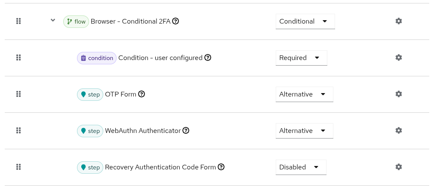Show help for Recovery Authentication Code Form
The width and height of the screenshot is (434, 190).
pyautogui.click(x=221, y=167)
